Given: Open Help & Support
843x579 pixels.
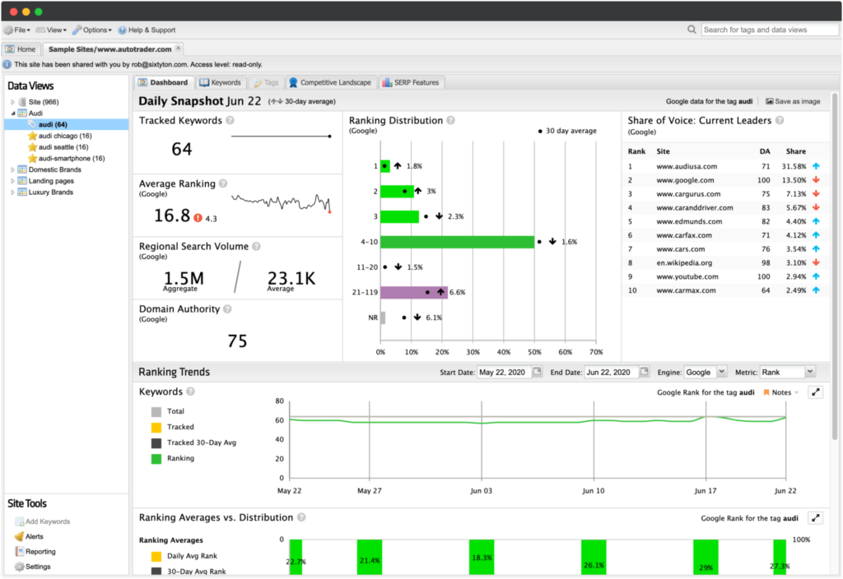Looking at the screenshot, I should coord(147,30).
